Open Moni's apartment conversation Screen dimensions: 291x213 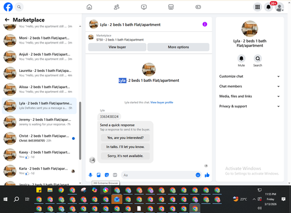(x=39, y=41)
